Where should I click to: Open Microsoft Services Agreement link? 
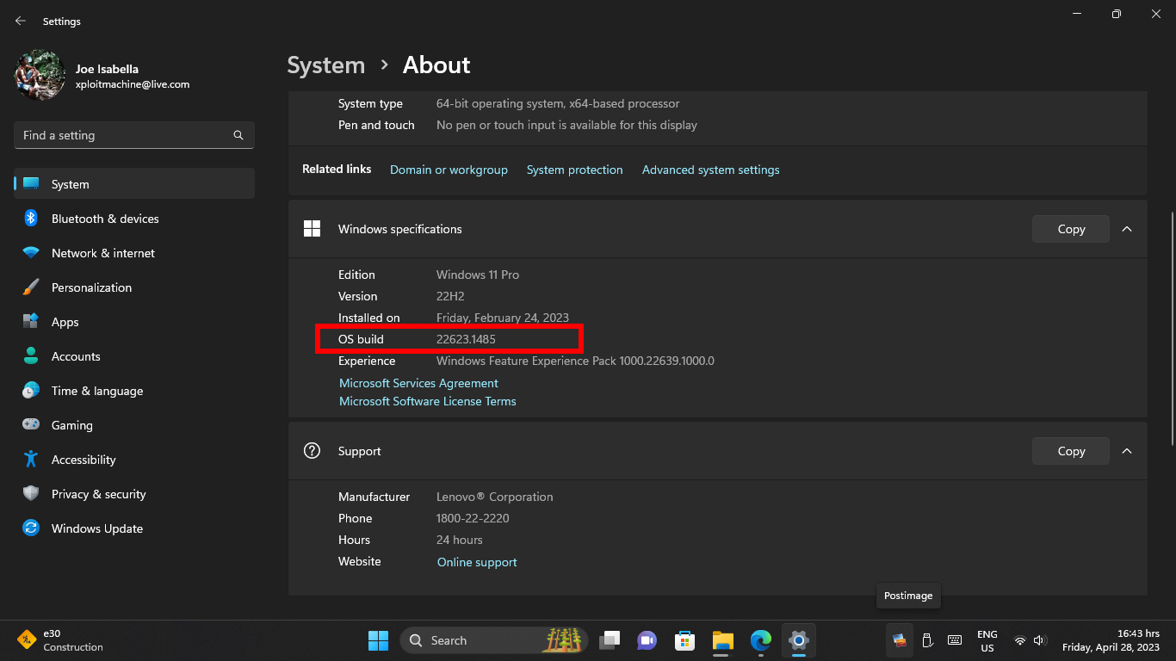coord(418,383)
